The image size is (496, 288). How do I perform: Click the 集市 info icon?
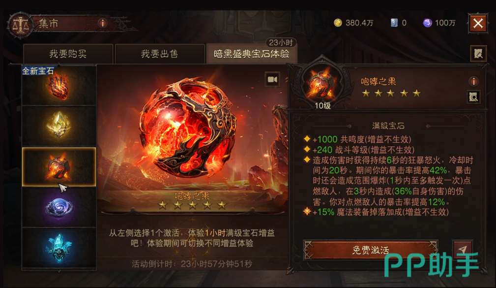(102, 23)
